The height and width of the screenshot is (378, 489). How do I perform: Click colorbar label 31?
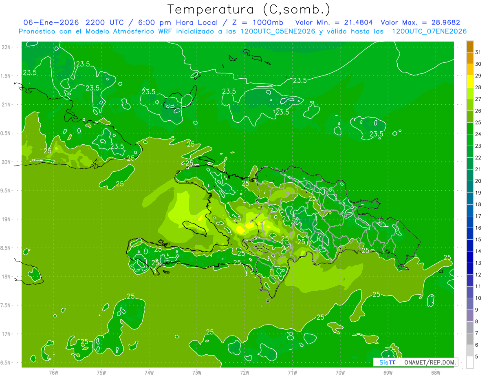478,52
